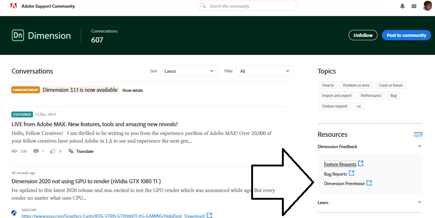
Task: Select the Import and export topic
Action: pos(337,95)
